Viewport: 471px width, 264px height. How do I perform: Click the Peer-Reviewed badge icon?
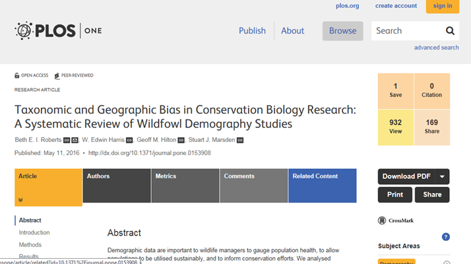57,76
